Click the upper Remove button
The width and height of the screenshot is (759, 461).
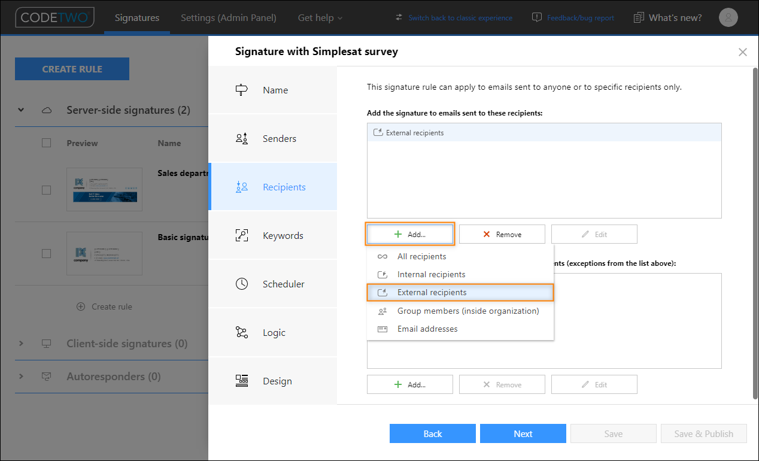502,235
